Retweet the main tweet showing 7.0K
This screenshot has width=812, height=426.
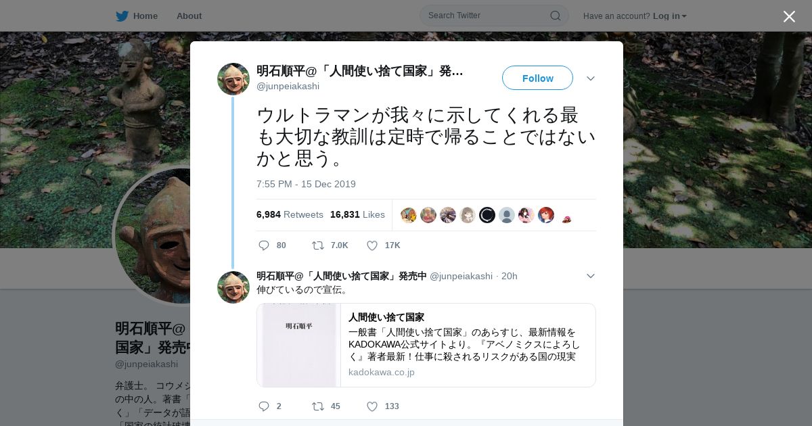(317, 245)
